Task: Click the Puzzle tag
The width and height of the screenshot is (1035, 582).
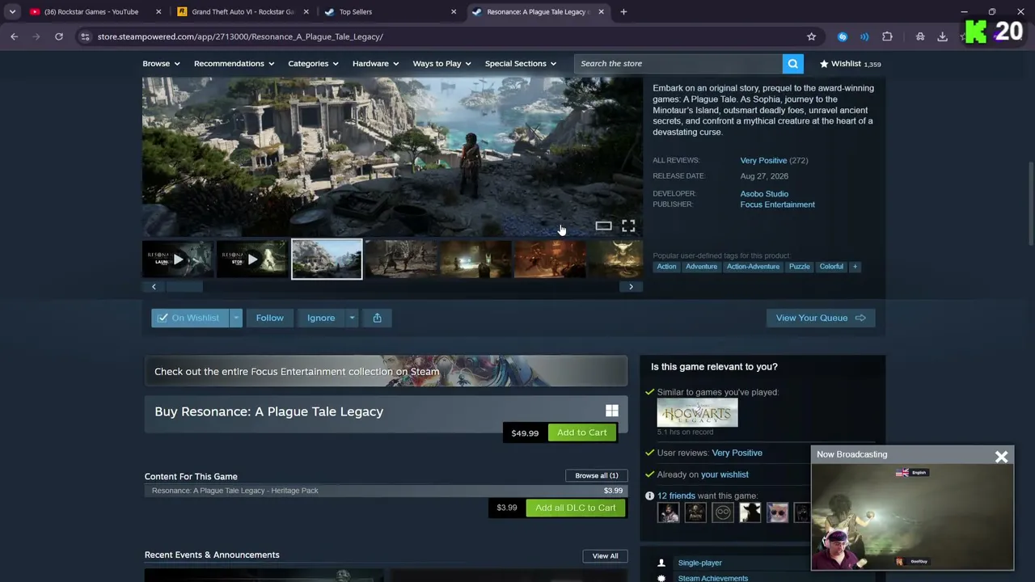Action: [799, 267]
